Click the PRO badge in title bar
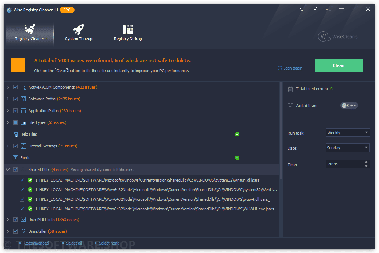The width and height of the screenshot is (379, 253). point(67,10)
